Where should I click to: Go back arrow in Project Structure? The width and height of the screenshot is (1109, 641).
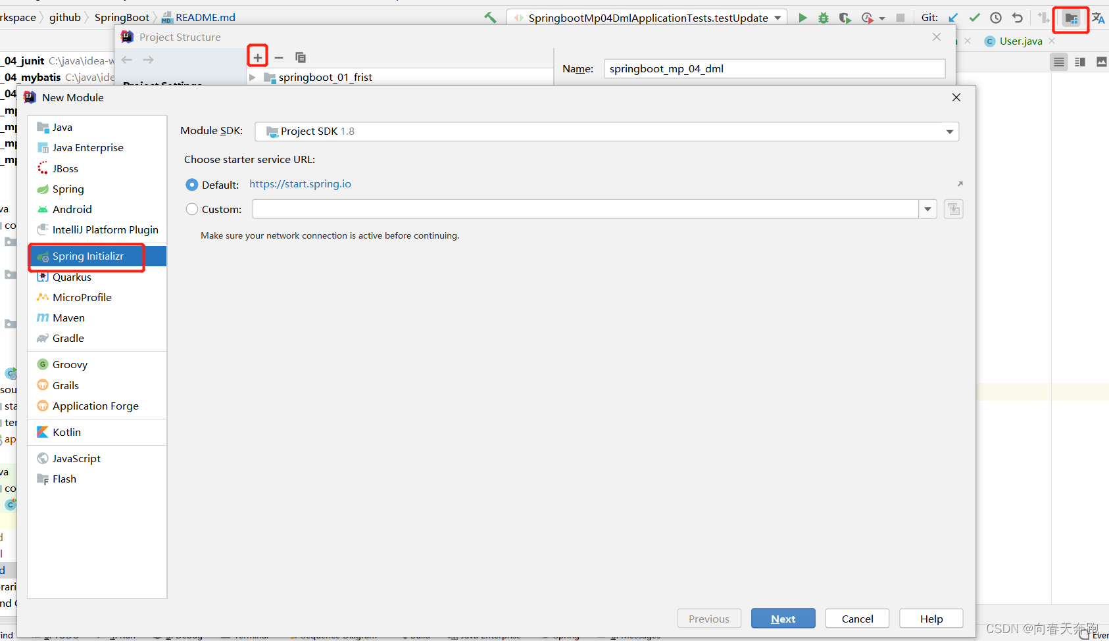127,60
